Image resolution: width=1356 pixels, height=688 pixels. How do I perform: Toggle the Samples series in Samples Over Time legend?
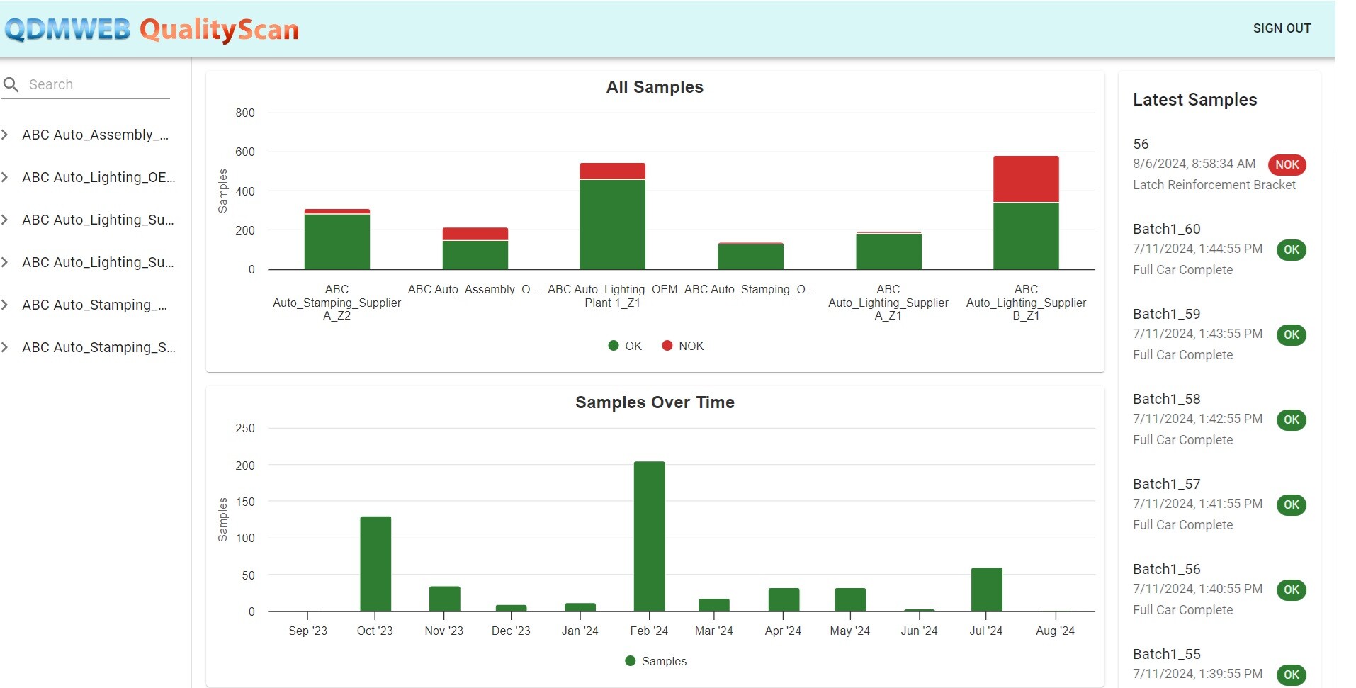pos(655,661)
